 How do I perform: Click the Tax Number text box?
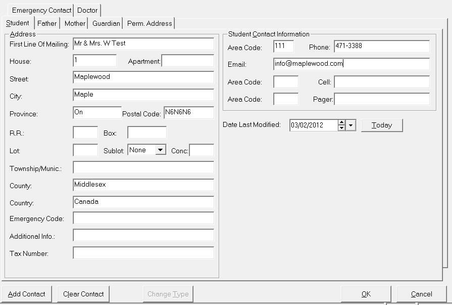pyautogui.click(x=143, y=253)
